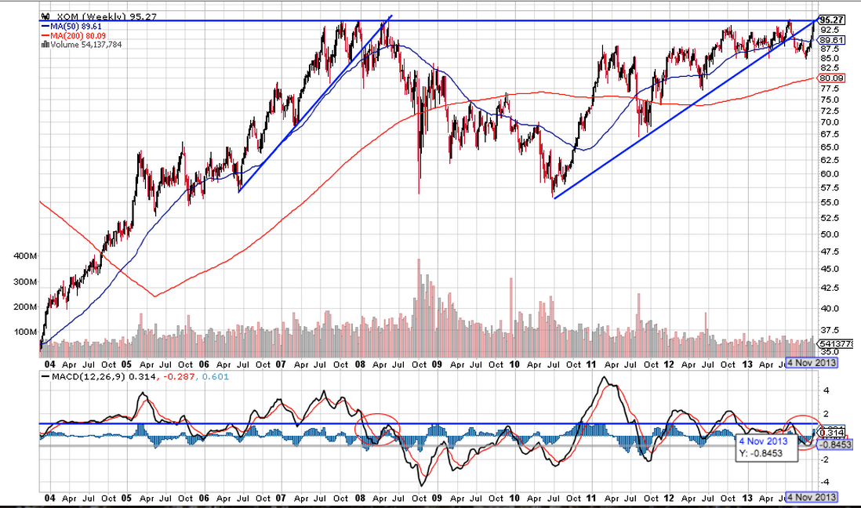Click the 89.61 MA(50) axis price tag

click(830, 40)
